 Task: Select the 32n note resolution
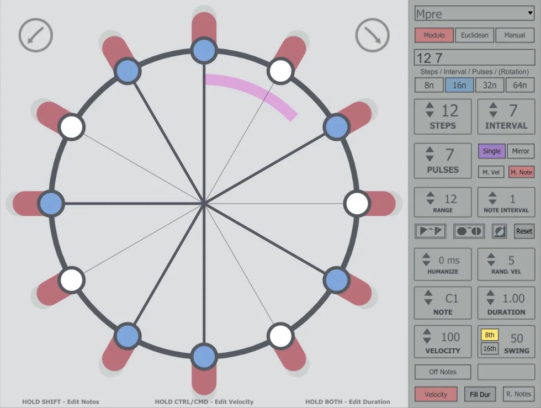[491, 84]
